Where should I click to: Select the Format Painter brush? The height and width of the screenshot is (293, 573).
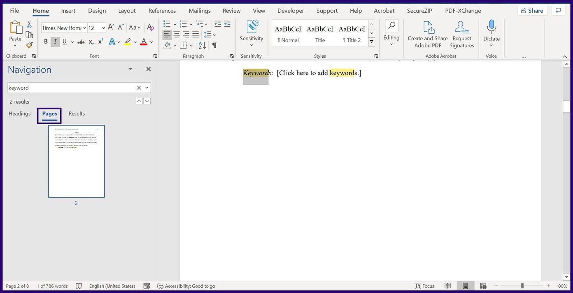tap(29, 45)
